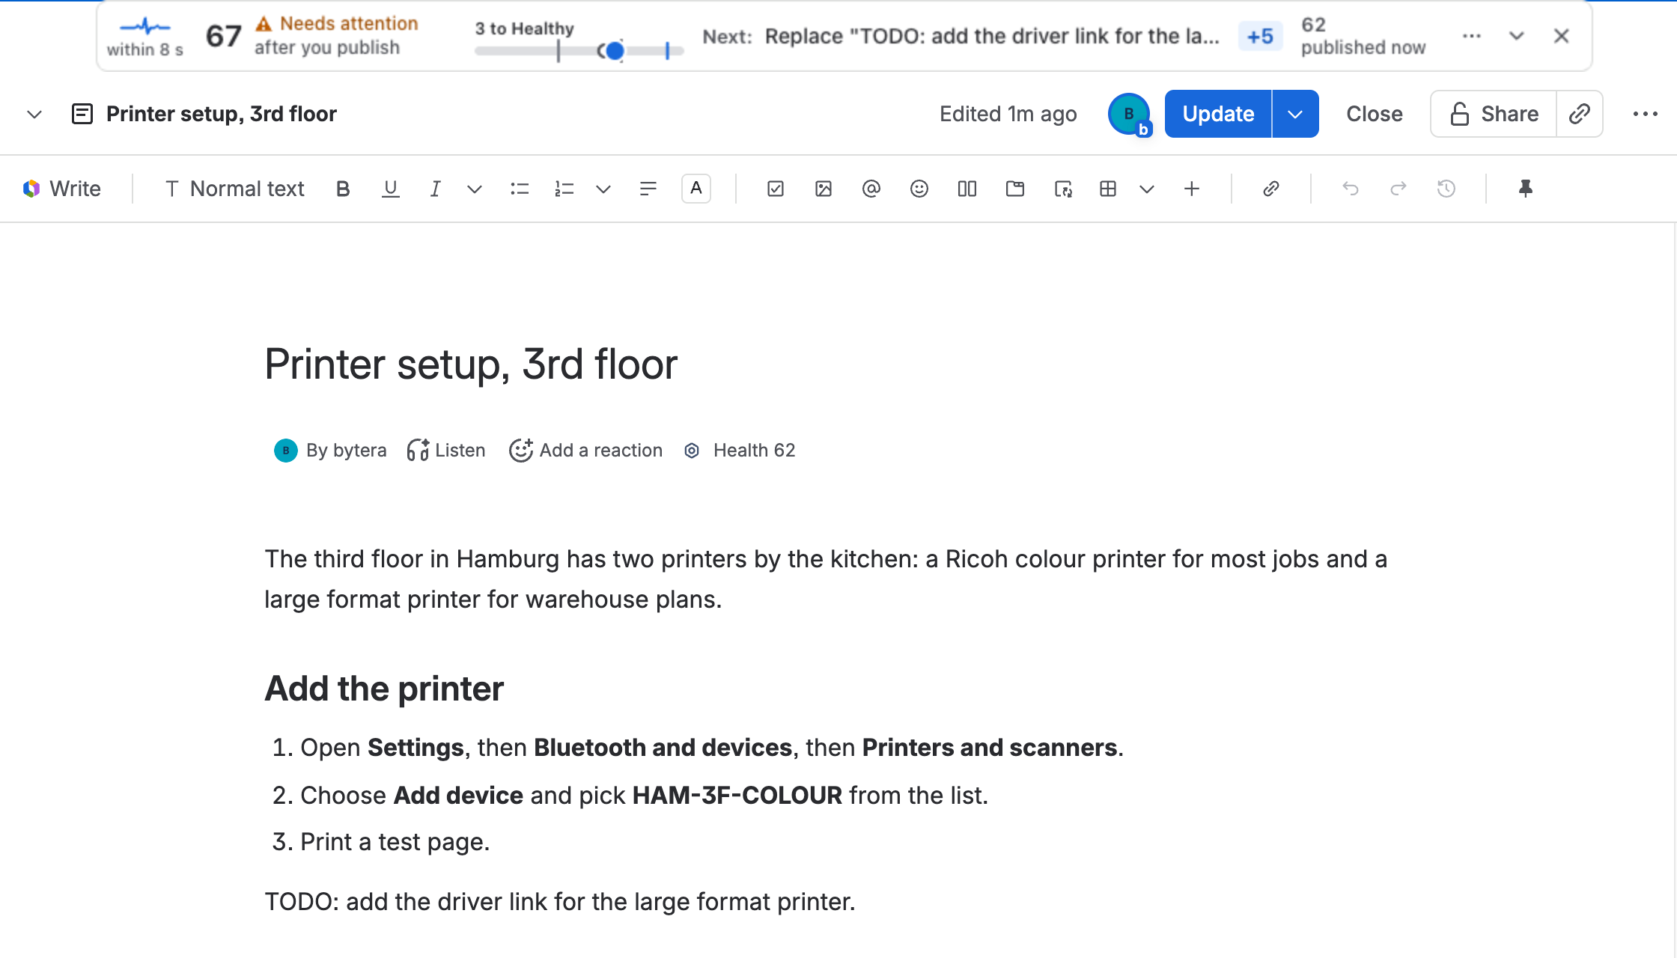Screen dimensions: 1677x958
Task: Undo the last edit
Action: pyautogui.click(x=1351, y=189)
